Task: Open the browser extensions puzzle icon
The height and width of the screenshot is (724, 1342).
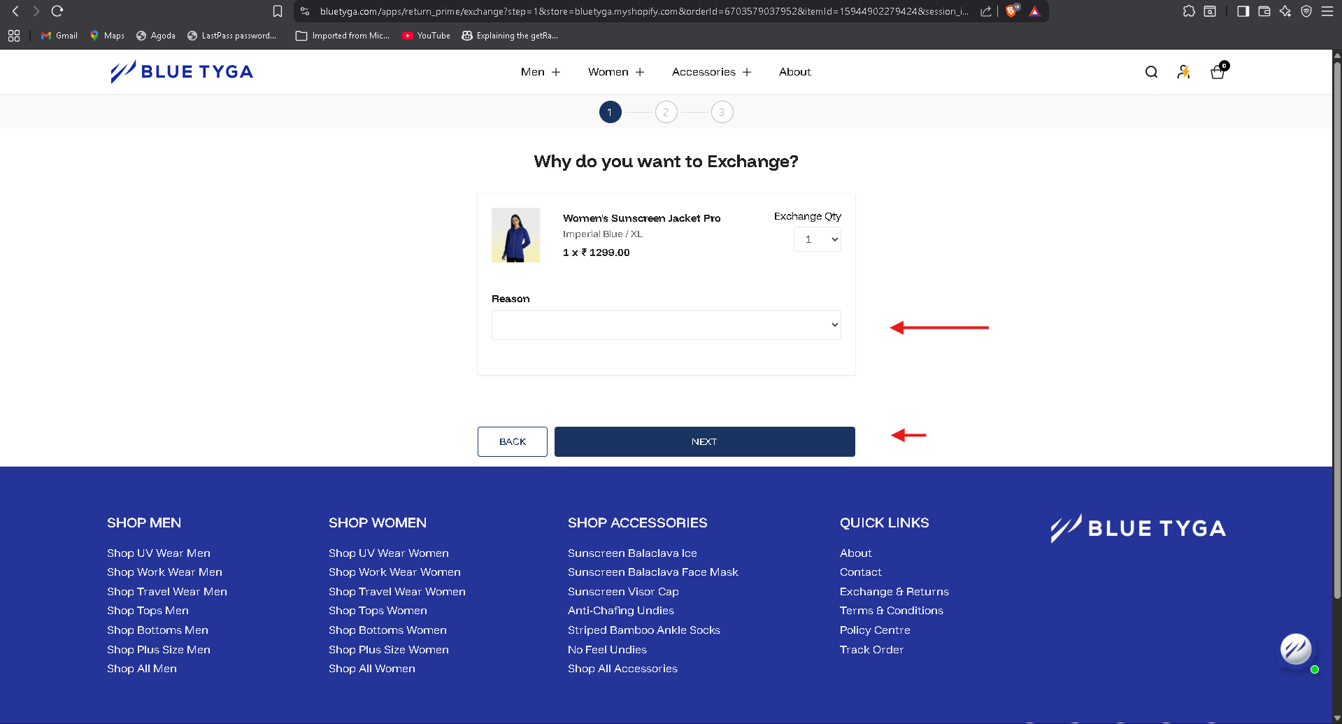Action: pos(1189,11)
